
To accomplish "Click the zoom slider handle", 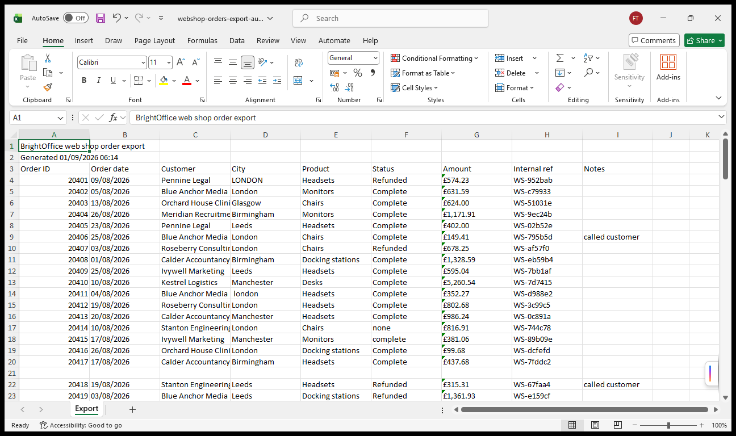I will pyautogui.click(x=668, y=425).
